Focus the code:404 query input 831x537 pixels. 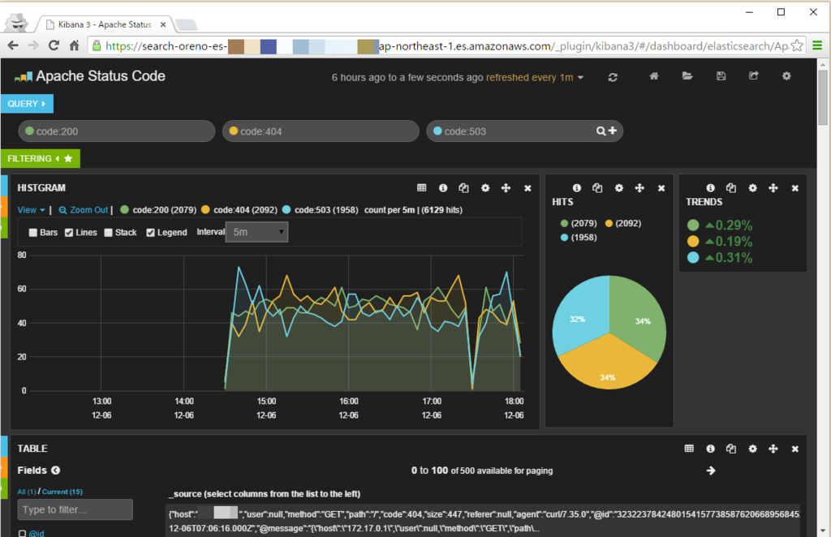click(x=321, y=131)
